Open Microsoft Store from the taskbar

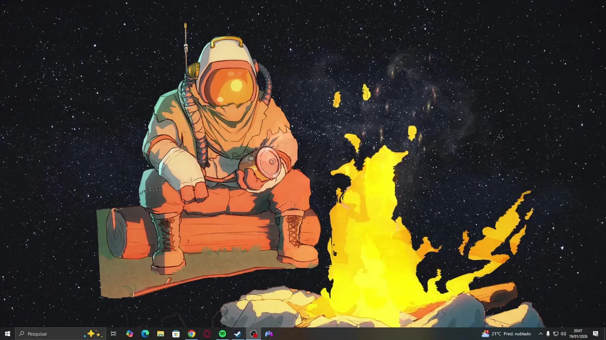point(176,334)
